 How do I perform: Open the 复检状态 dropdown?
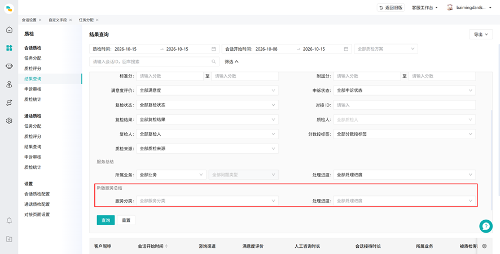coord(207,105)
